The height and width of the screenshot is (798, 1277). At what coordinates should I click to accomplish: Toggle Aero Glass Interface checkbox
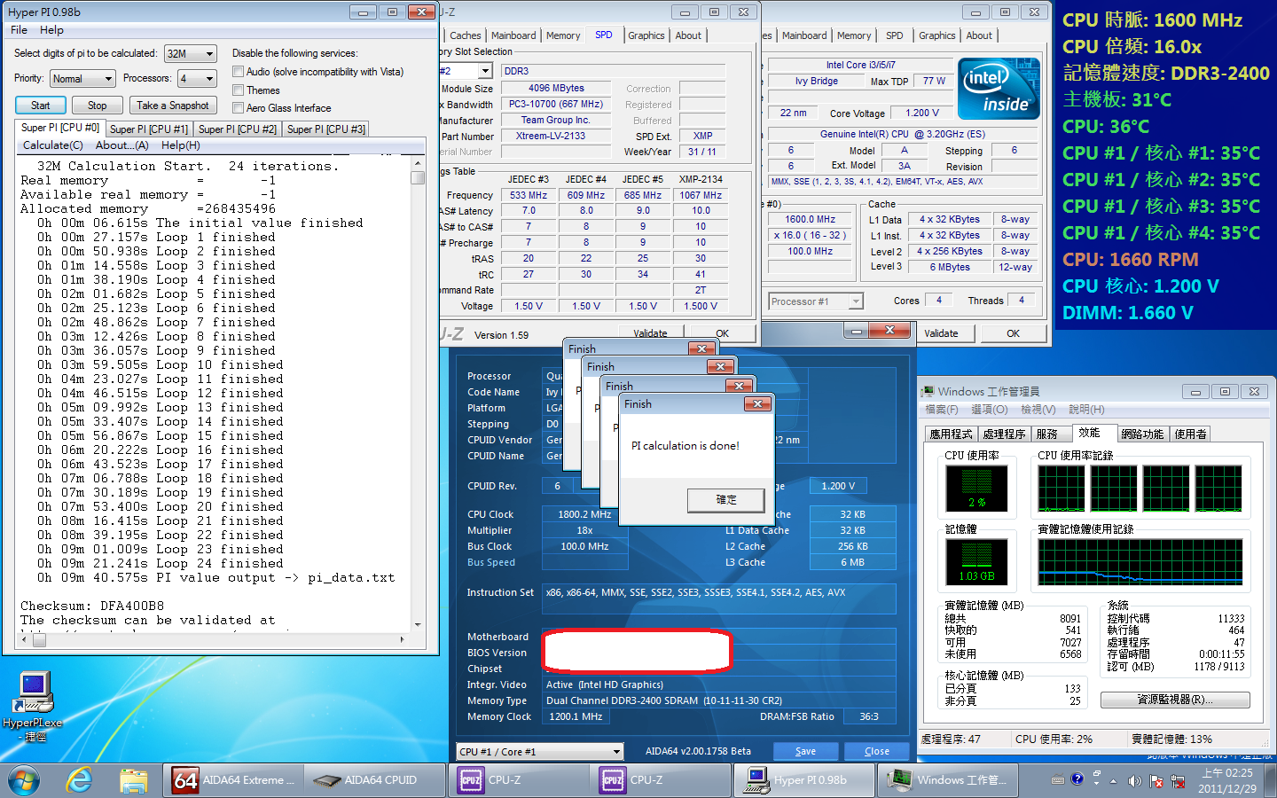[238, 108]
